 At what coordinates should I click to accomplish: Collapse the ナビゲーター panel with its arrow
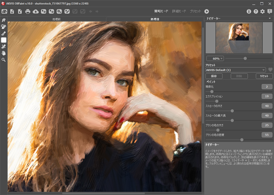coord(270,18)
